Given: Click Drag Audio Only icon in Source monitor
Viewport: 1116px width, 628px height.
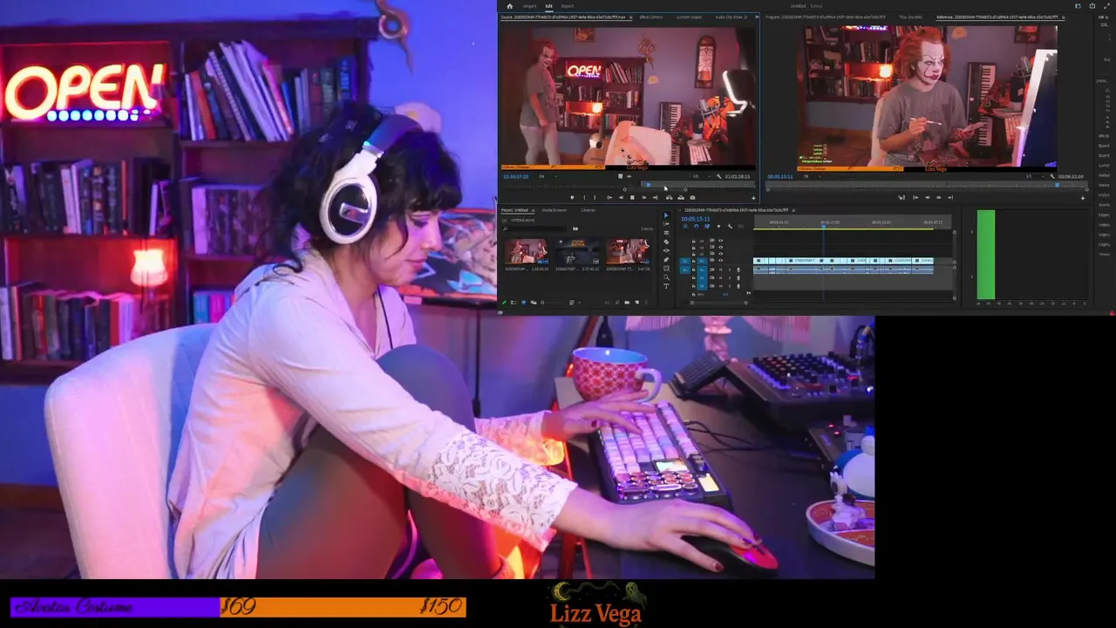Looking at the screenshot, I should (x=629, y=176).
